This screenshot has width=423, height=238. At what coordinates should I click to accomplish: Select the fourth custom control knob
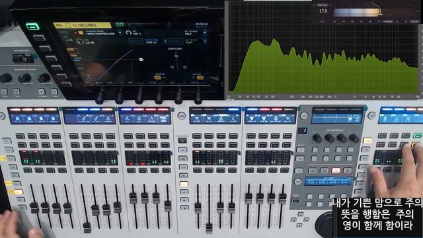pyautogui.click(x=354, y=138)
